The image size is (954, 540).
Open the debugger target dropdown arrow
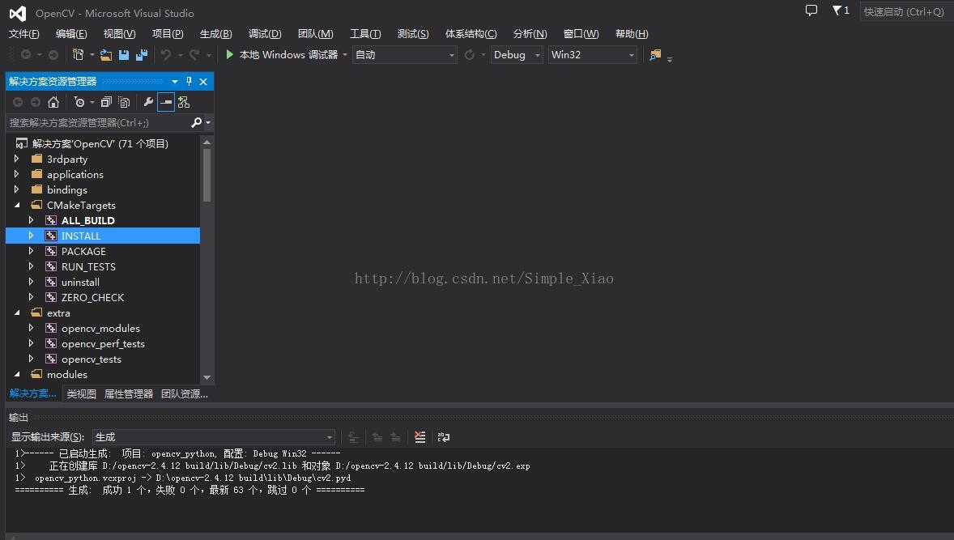coord(345,55)
